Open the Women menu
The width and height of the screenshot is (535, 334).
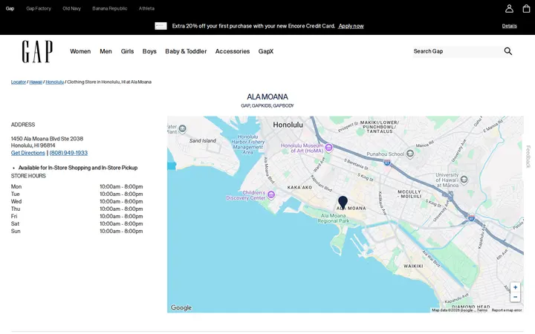[80, 51]
